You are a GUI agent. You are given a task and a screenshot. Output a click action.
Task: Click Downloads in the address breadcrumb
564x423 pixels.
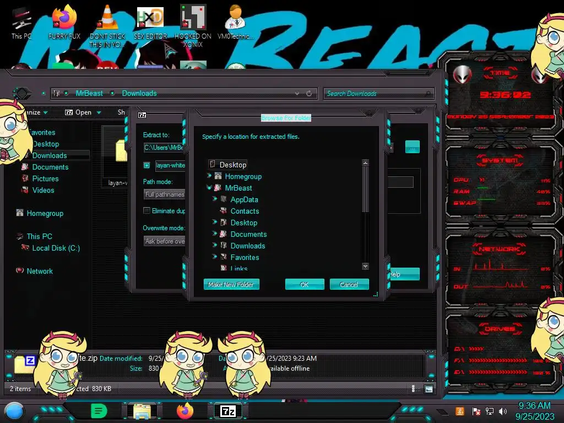pyautogui.click(x=139, y=94)
